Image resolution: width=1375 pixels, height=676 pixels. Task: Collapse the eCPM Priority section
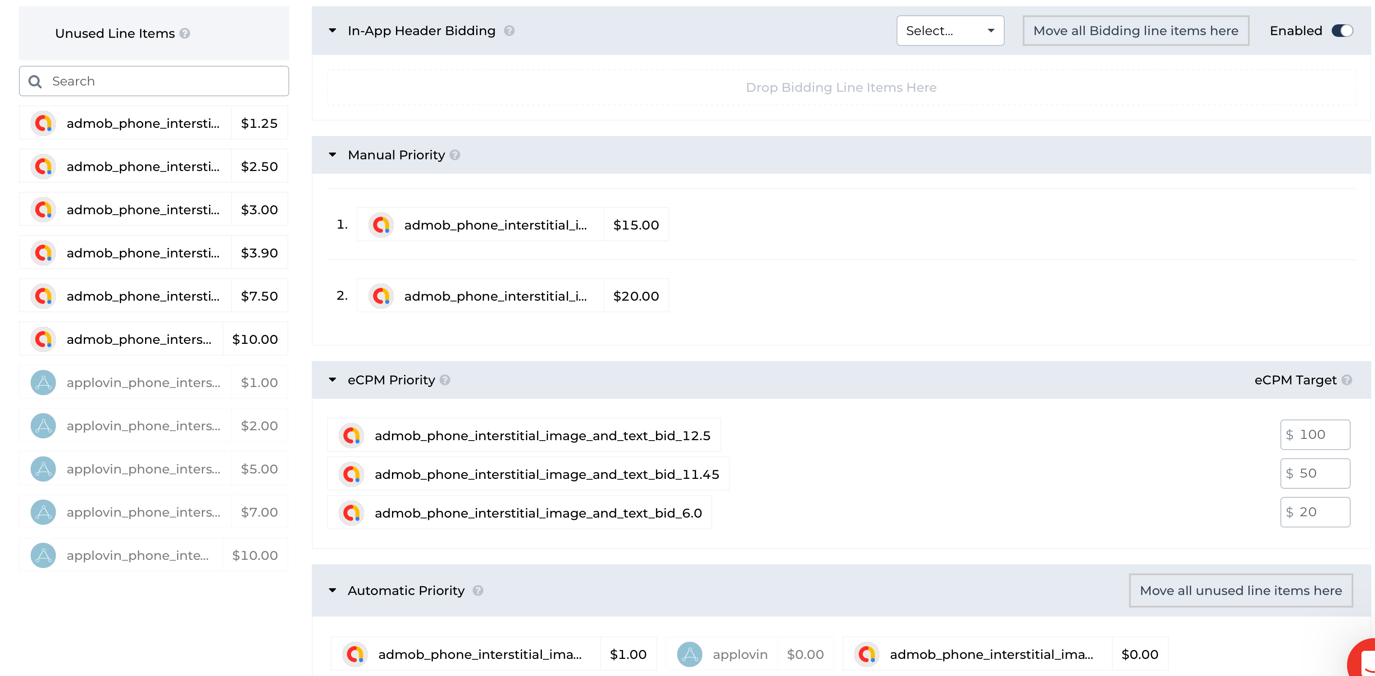tap(332, 380)
